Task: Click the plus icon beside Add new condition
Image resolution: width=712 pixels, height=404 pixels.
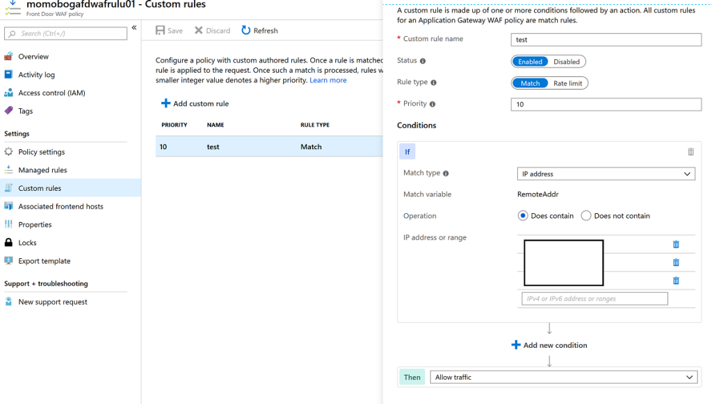Action: (516, 345)
